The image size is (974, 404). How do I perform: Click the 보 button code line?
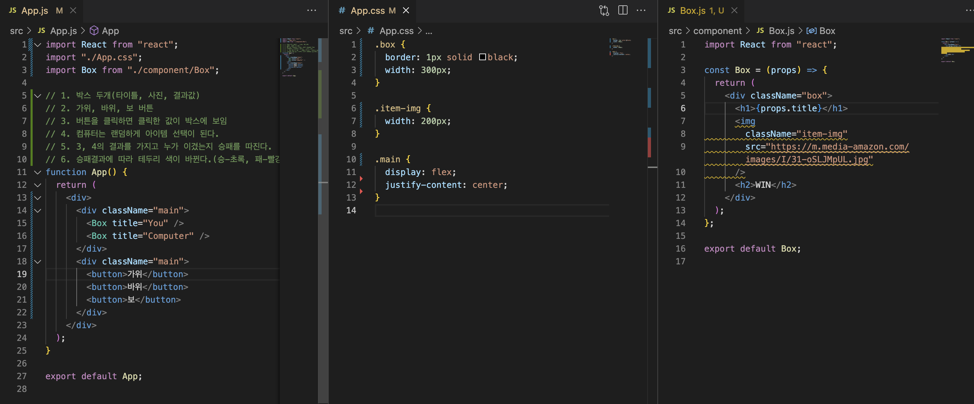tap(133, 300)
